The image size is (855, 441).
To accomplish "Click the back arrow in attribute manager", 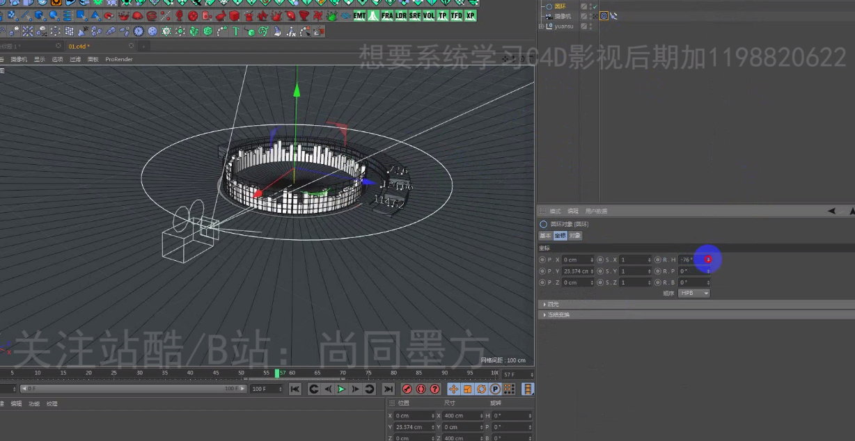I will point(831,211).
